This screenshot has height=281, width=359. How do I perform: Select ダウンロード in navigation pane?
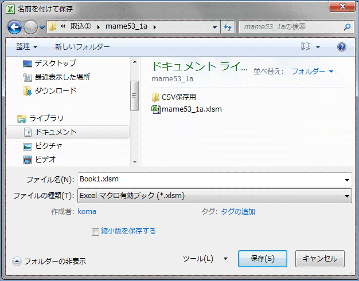pyautogui.click(x=56, y=91)
